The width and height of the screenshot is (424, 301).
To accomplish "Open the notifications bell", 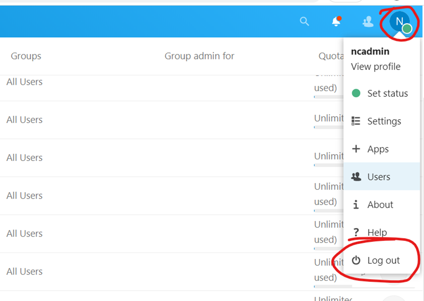I will 336,21.
